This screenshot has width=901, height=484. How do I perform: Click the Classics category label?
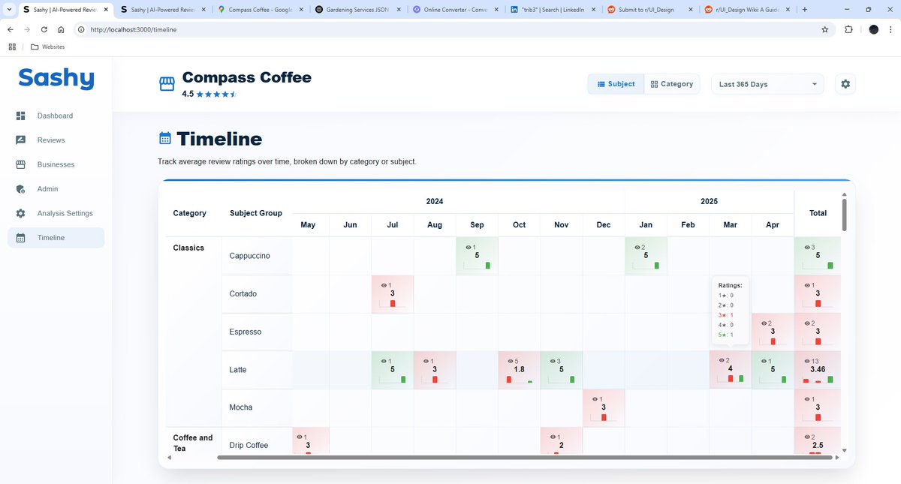tap(188, 248)
